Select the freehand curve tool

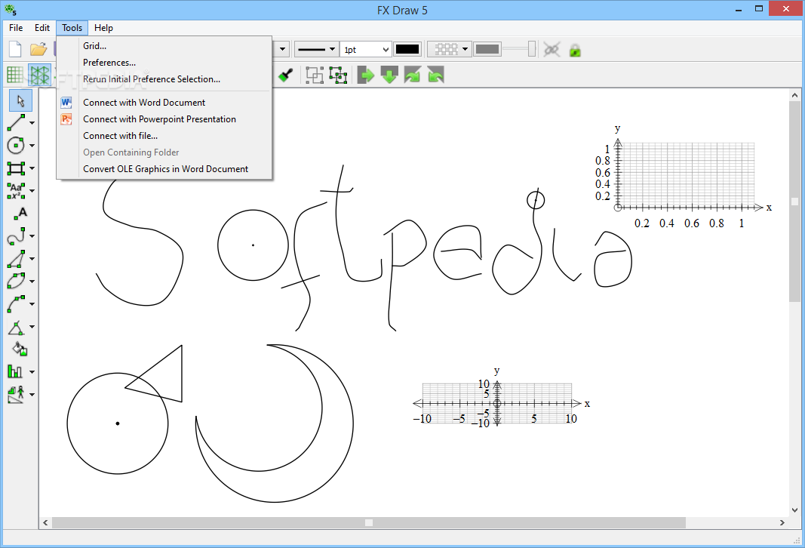pyautogui.click(x=16, y=236)
